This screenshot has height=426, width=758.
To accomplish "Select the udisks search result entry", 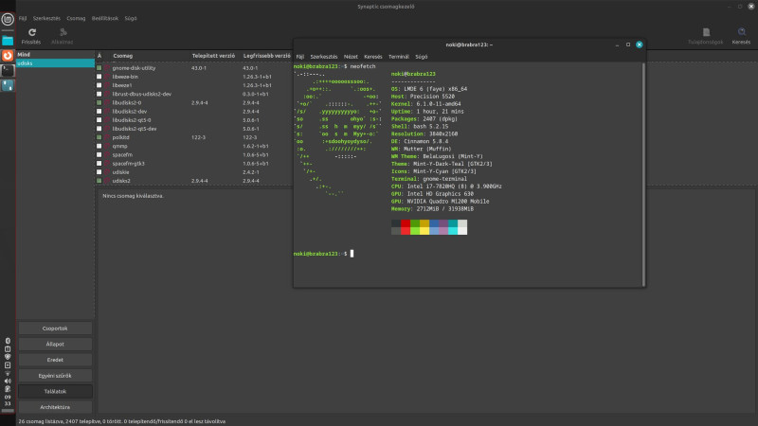I will coord(56,63).
